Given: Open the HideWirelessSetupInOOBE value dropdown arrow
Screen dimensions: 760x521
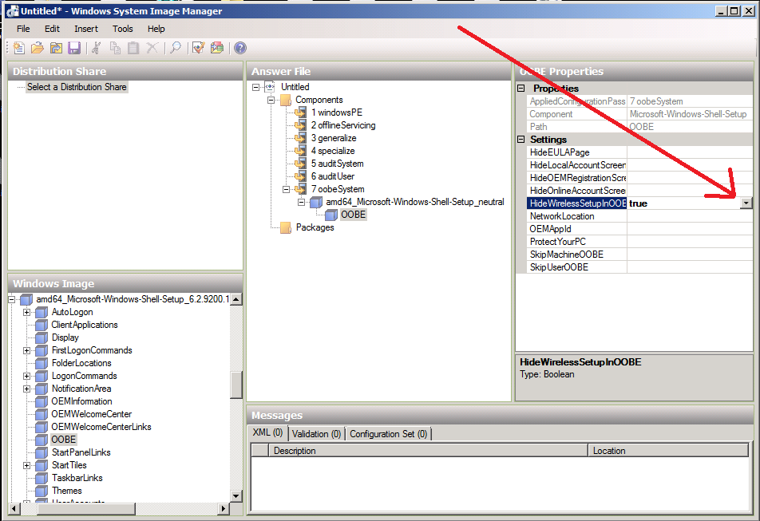Looking at the screenshot, I should 746,203.
